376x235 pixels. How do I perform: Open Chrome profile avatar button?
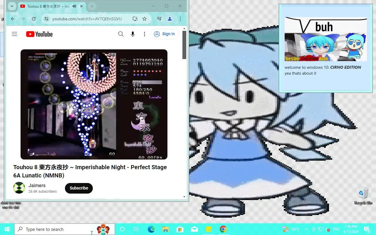(170, 19)
